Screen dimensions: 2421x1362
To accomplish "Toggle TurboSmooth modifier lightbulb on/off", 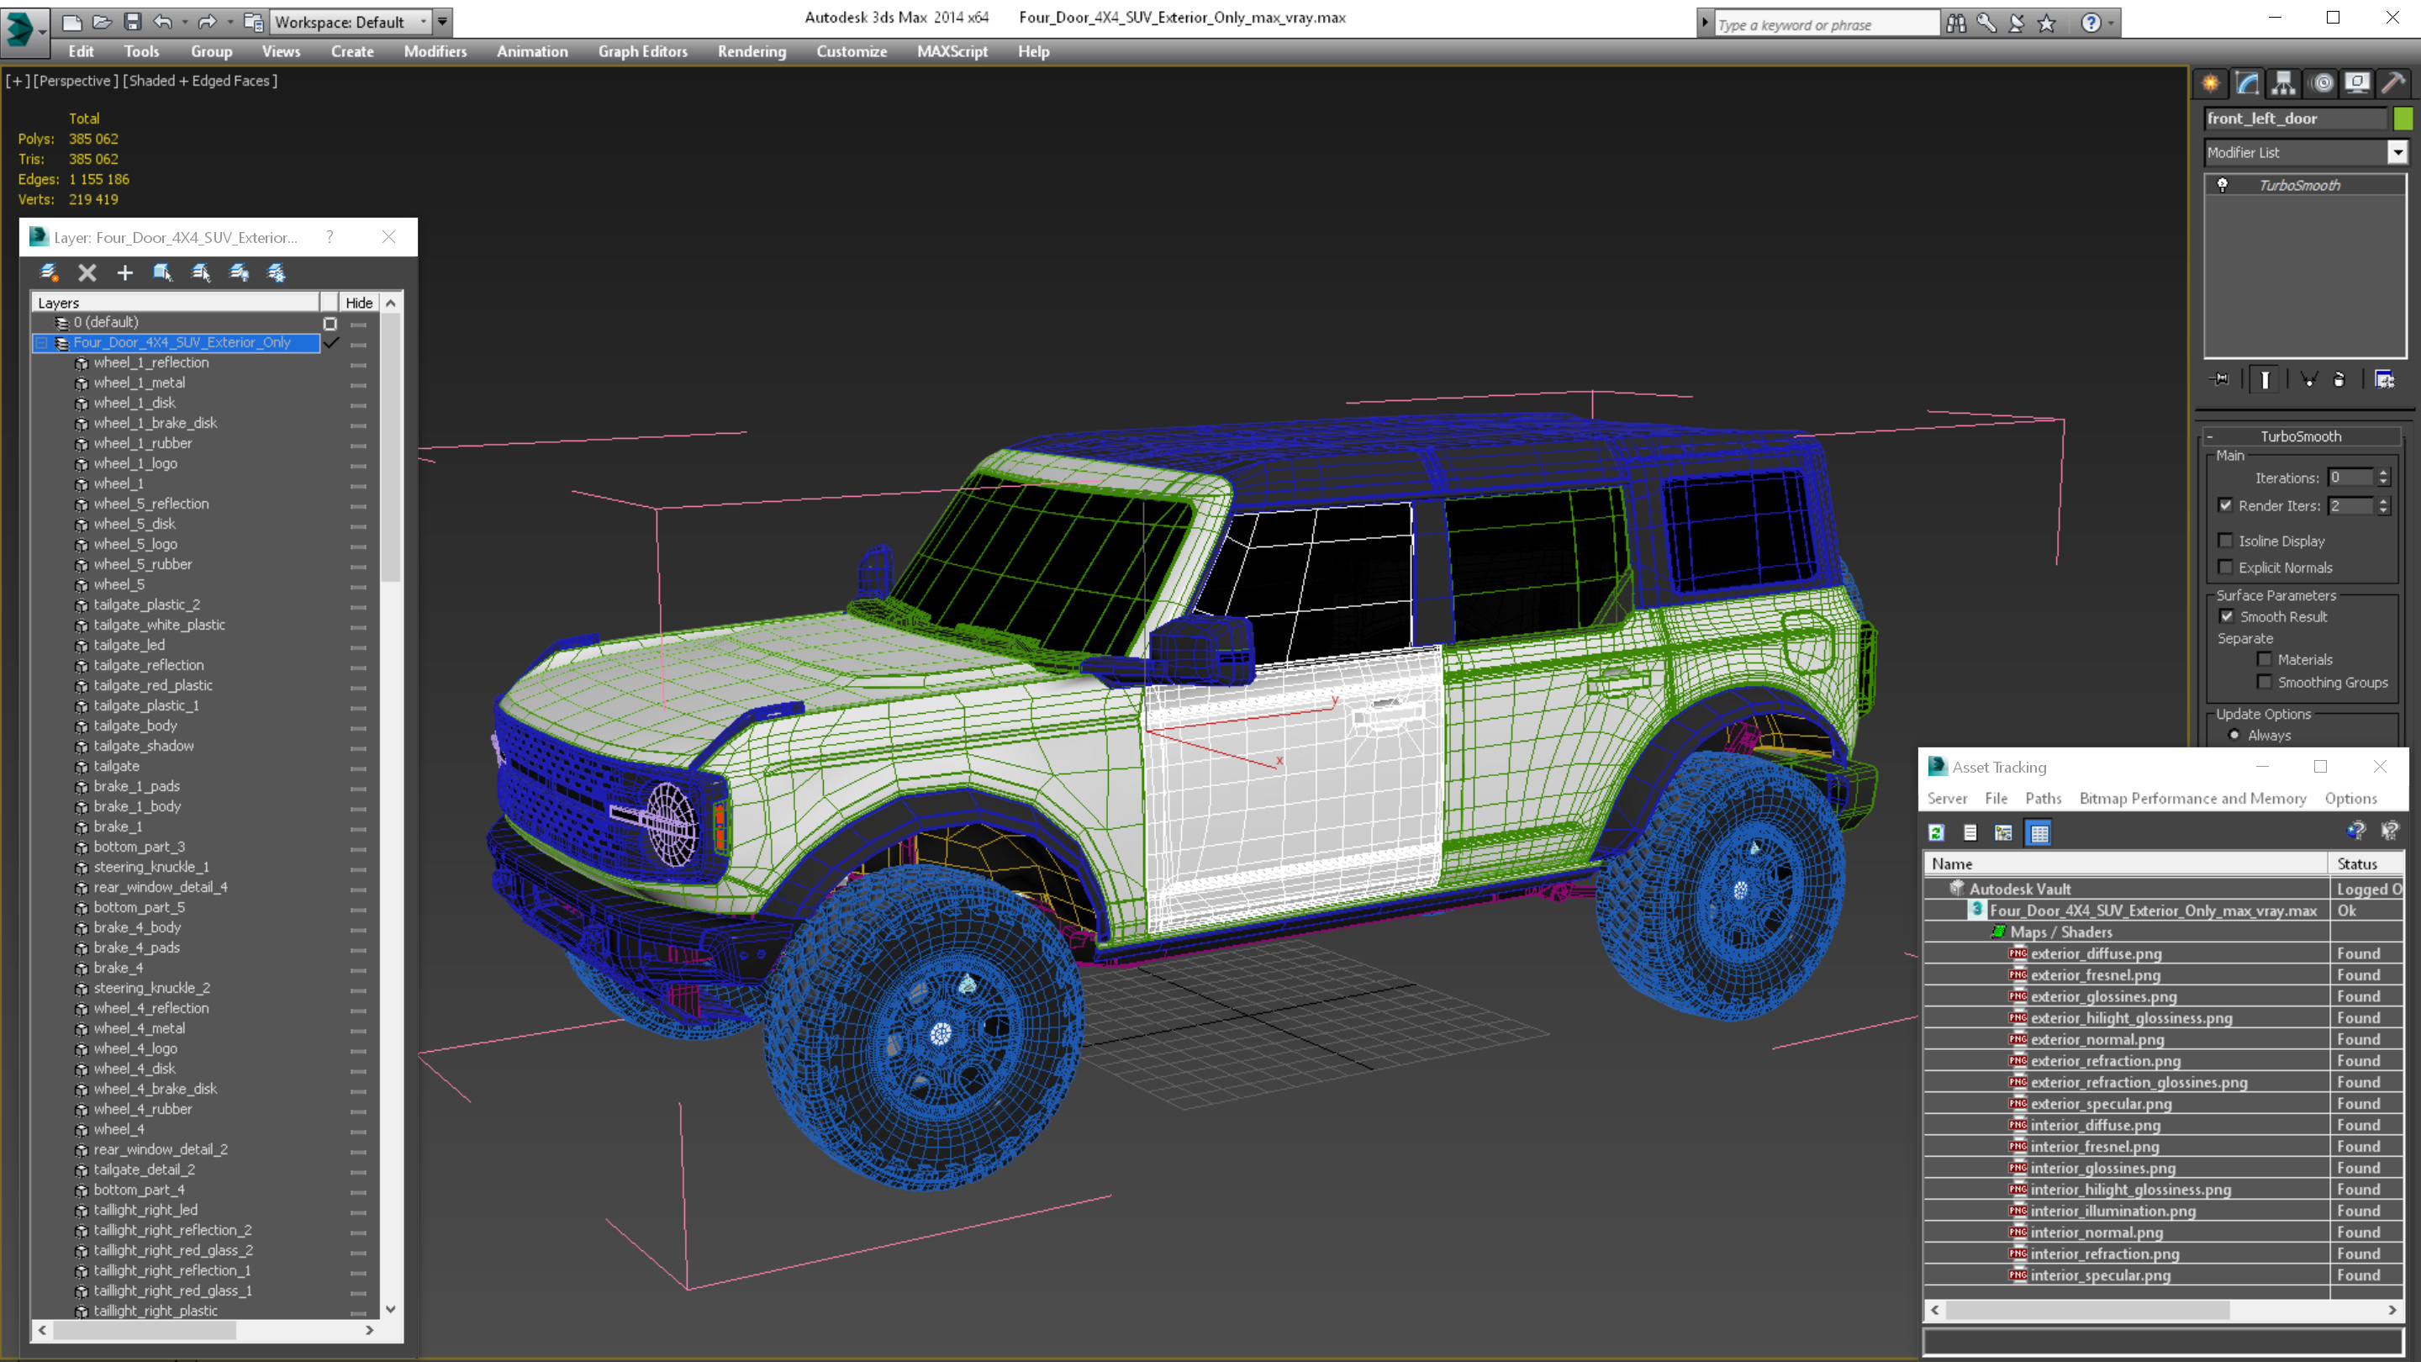I will point(2223,185).
